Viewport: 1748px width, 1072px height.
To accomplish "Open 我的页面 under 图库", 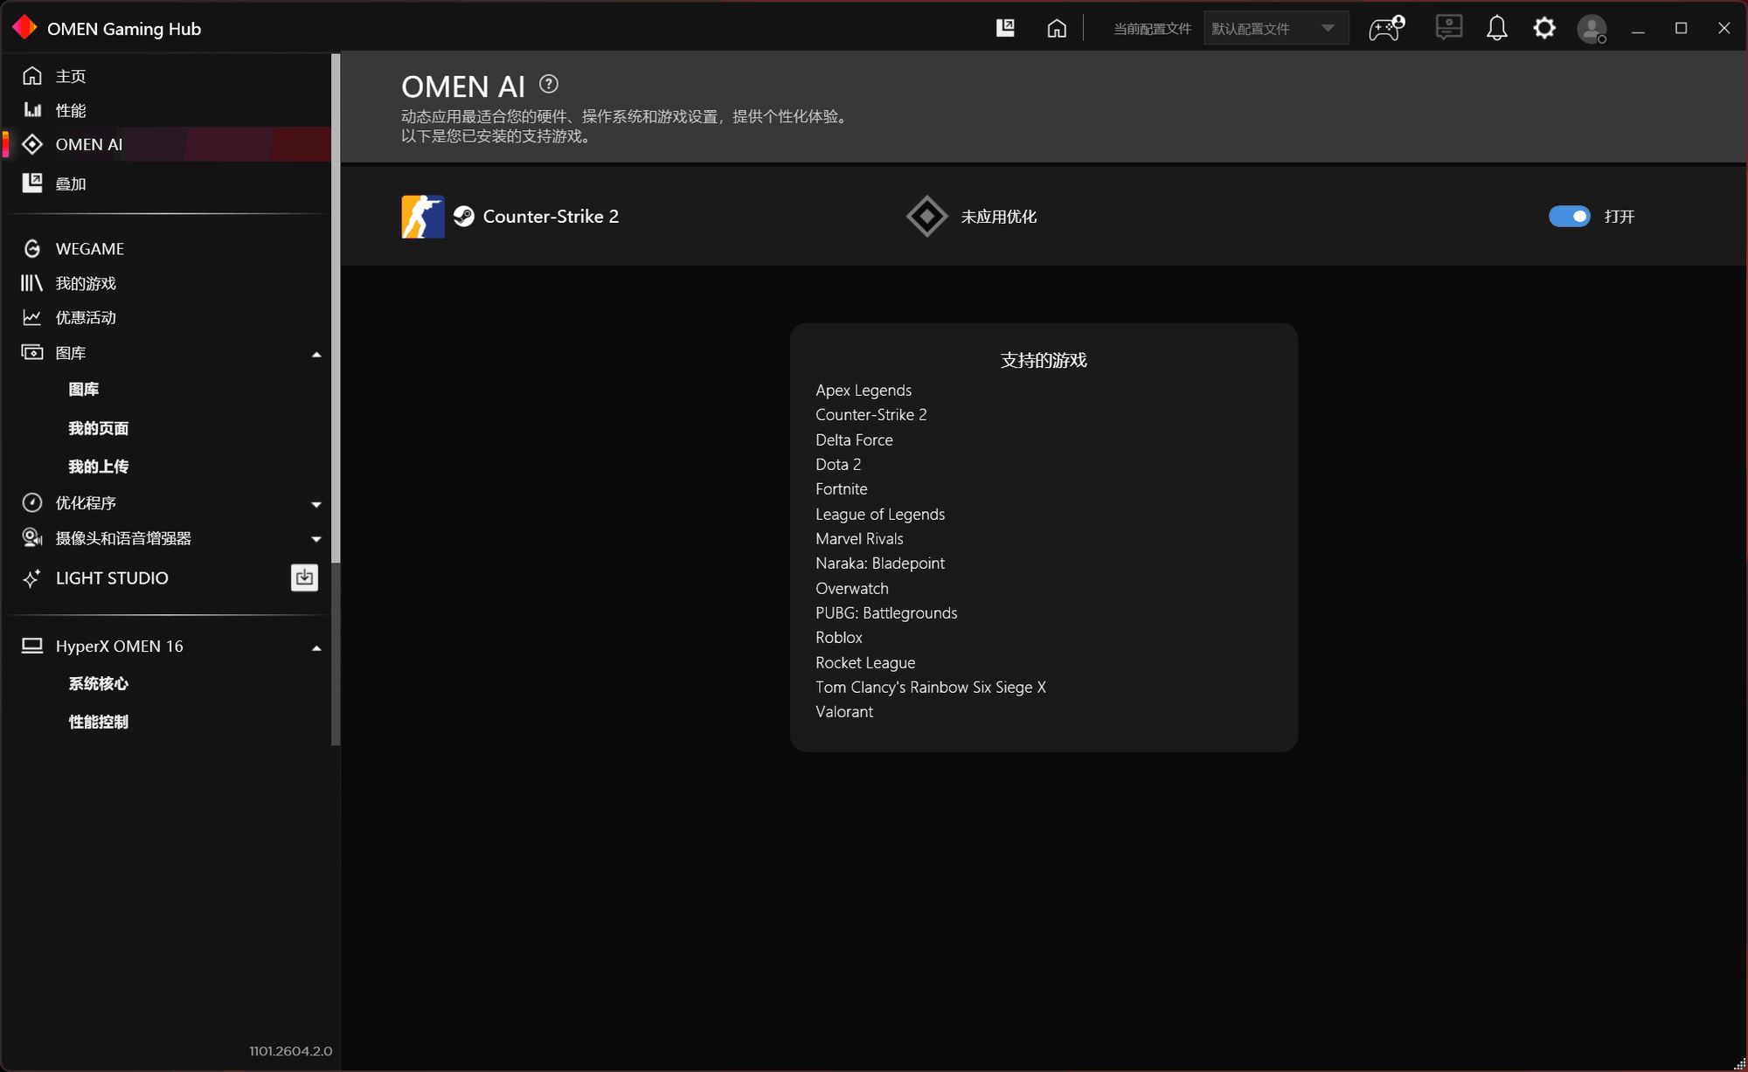I will click(99, 428).
